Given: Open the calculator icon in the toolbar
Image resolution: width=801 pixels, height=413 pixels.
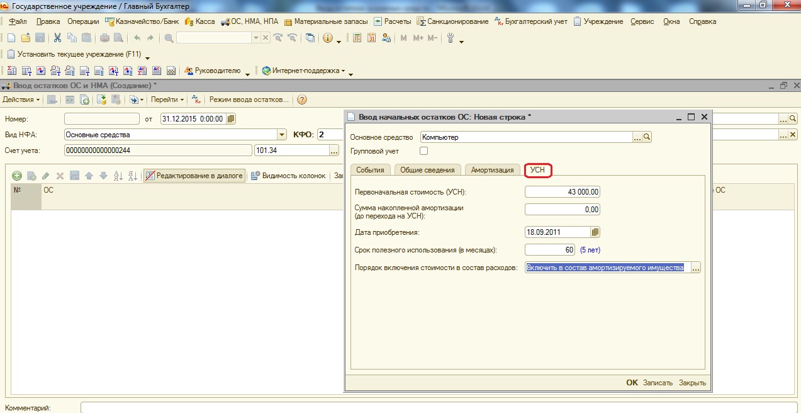Looking at the screenshot, I should click(357, 38).
